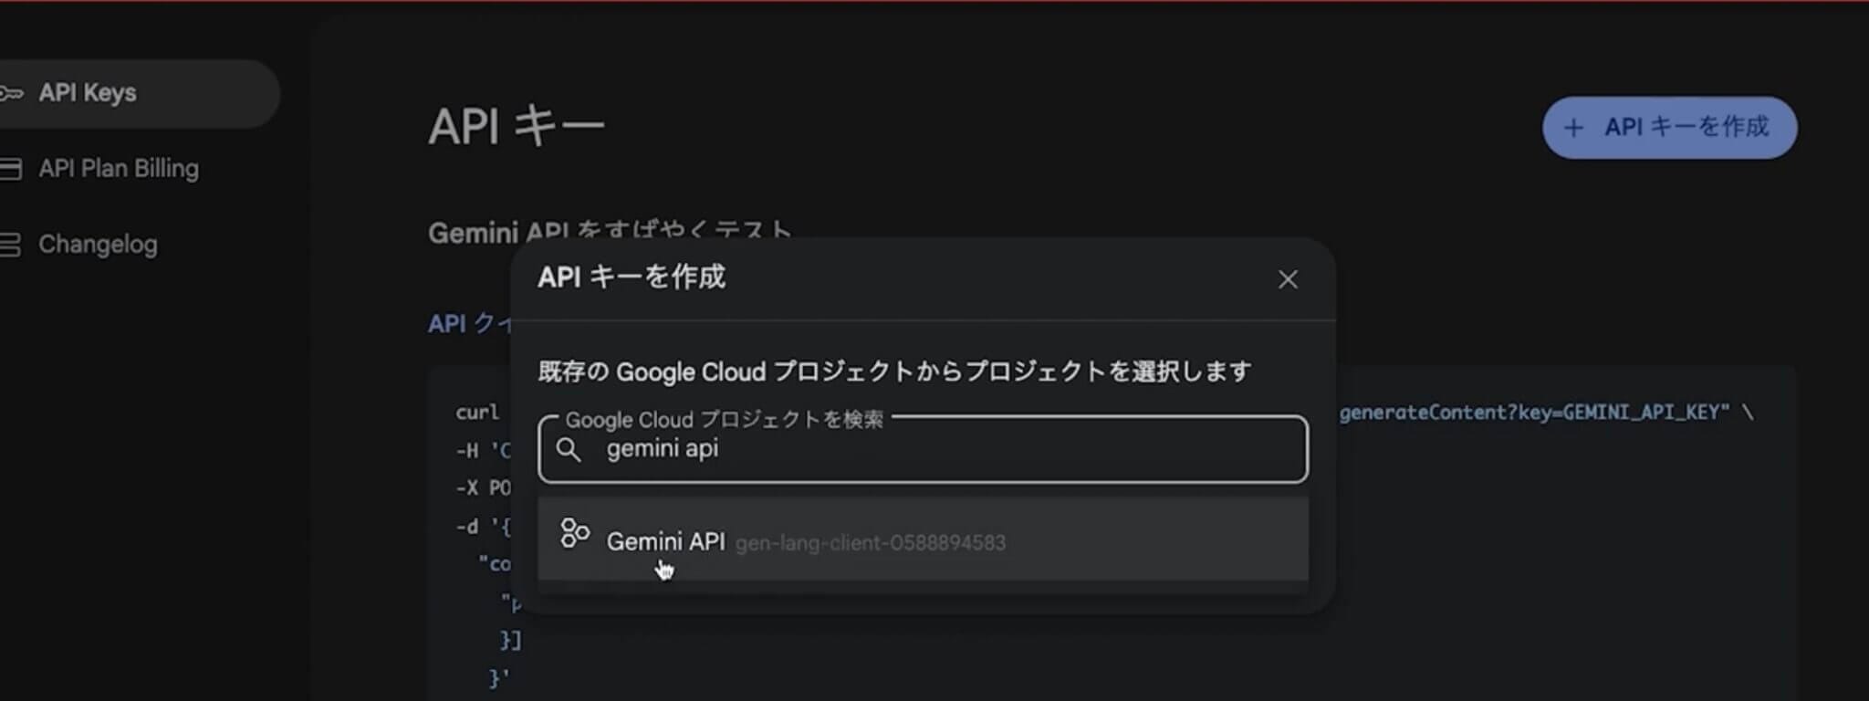
Task: Click the typed 'gemini api' search text
Action: (663, 449)
